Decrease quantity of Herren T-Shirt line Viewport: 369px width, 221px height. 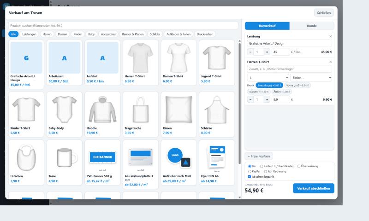pos(250,99)
